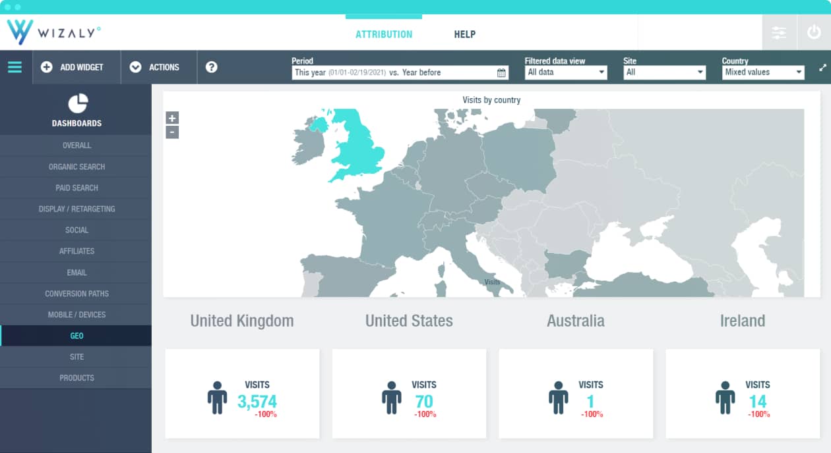The image size is (831, 453).
Task: Open the settings sliders icon
Action: tap(779, 33)
